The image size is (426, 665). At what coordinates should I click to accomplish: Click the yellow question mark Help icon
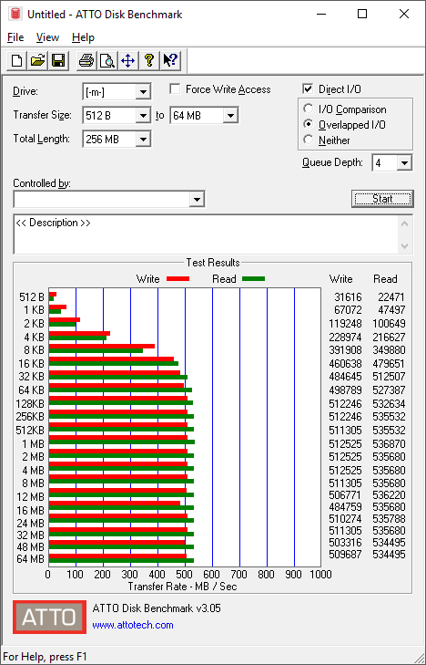149,60
